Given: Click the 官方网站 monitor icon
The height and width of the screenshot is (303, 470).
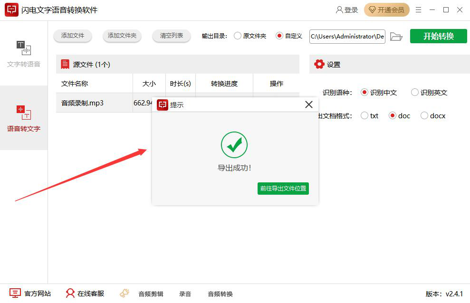Looking at the screenshot, I should point(15,293).
